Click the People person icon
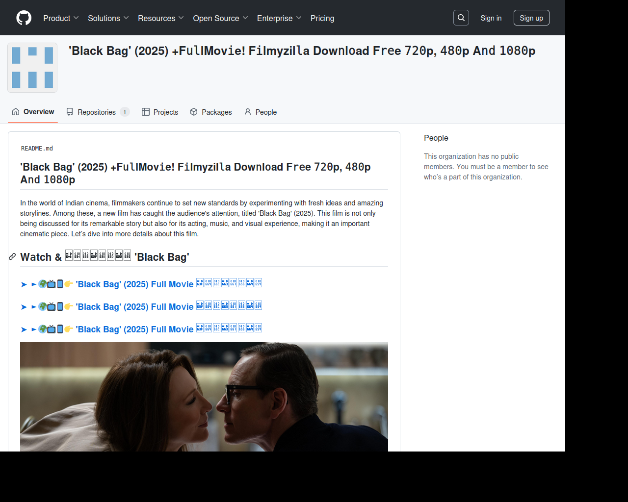The height and width of the screenshot is (502, 628). coord(248,112)
